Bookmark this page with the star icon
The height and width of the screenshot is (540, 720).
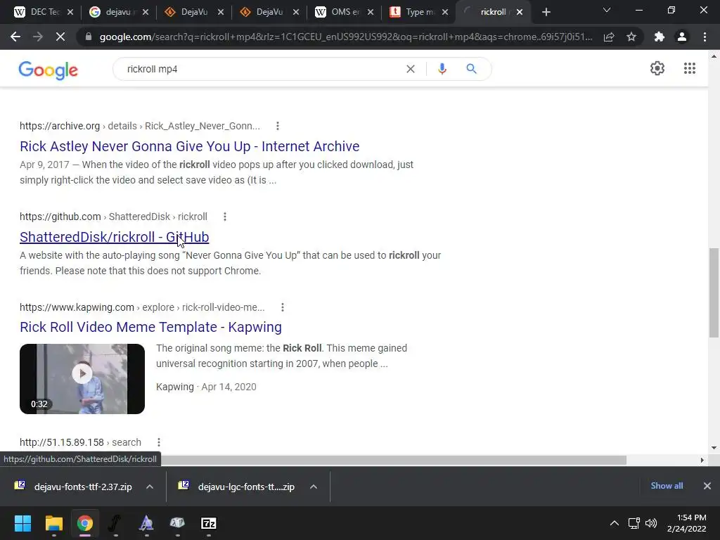631,37
